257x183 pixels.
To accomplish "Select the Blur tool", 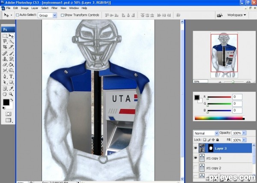I will (x=5, y=70).
